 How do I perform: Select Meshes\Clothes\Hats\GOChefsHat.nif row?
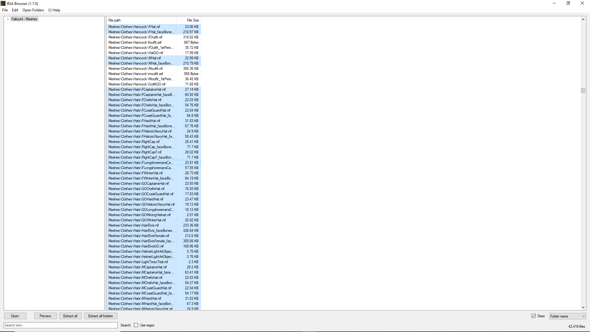click(154, 189)
